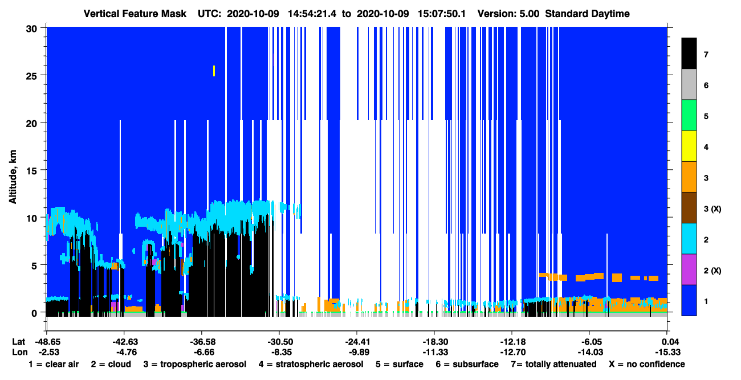The height and width of the screenshot is (380, 741).
Task: Click longitude value '-14.03'
Action: (x=589, y=352)
